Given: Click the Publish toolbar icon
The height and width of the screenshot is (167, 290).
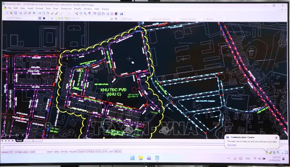Looking at the screenshot, I should point(29,13).
